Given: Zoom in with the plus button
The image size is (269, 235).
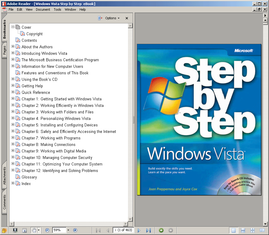Looking at the screenshot, I should (75, 230).
